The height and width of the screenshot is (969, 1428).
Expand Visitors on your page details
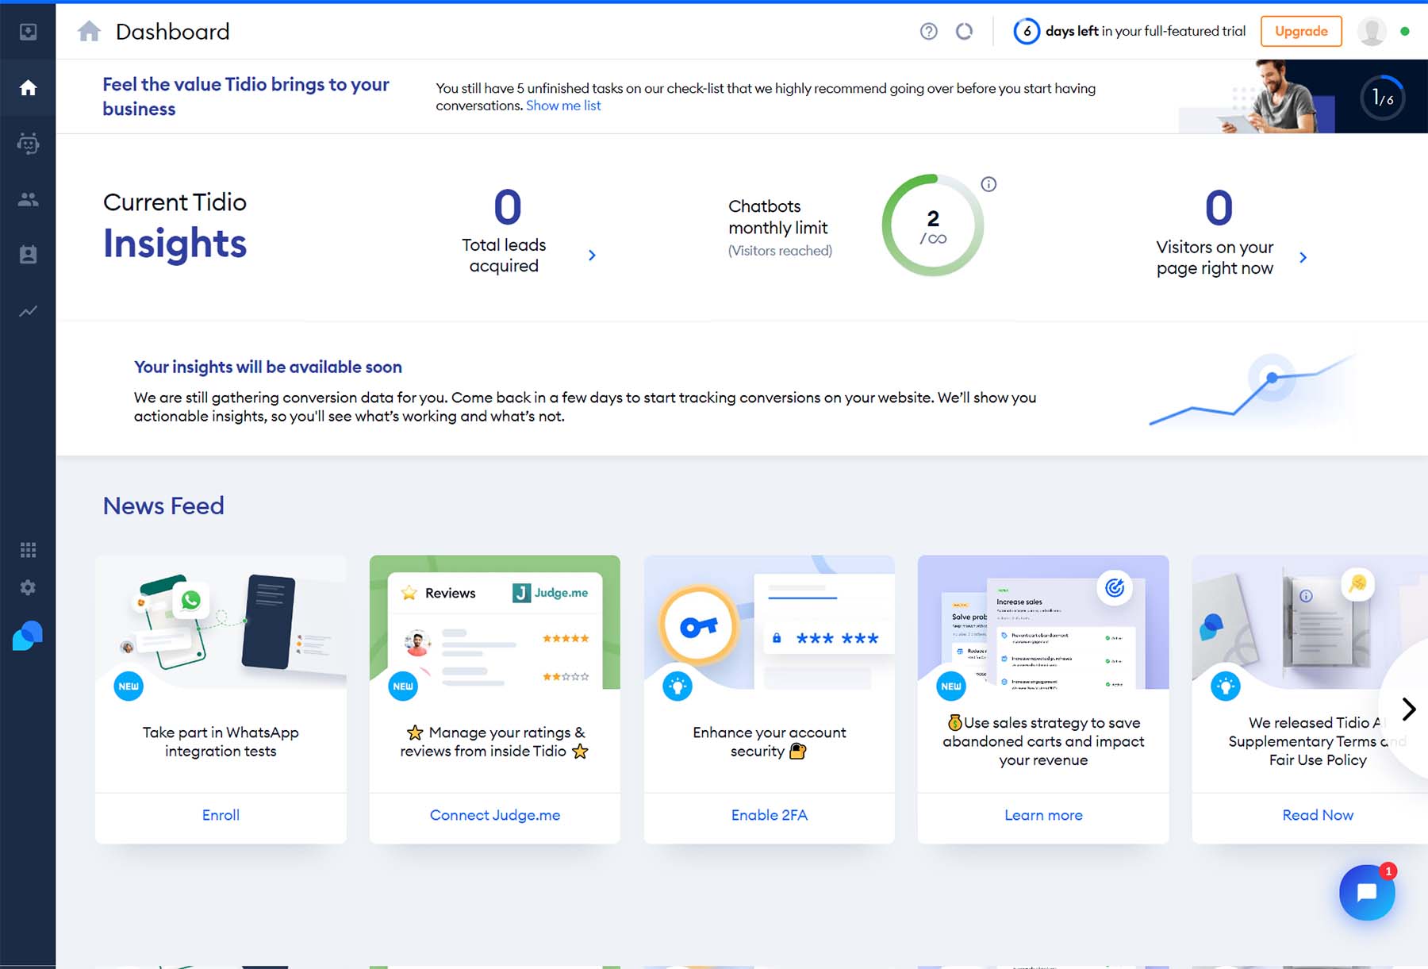(1303, 257)
